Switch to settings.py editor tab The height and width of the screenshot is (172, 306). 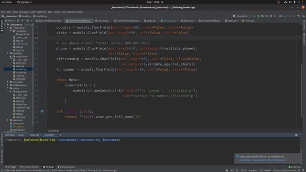169,21
